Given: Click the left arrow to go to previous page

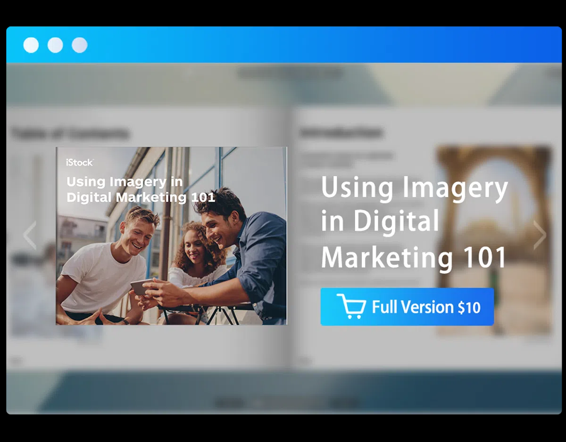Looking at the screenshot, I should click(30, 235).
